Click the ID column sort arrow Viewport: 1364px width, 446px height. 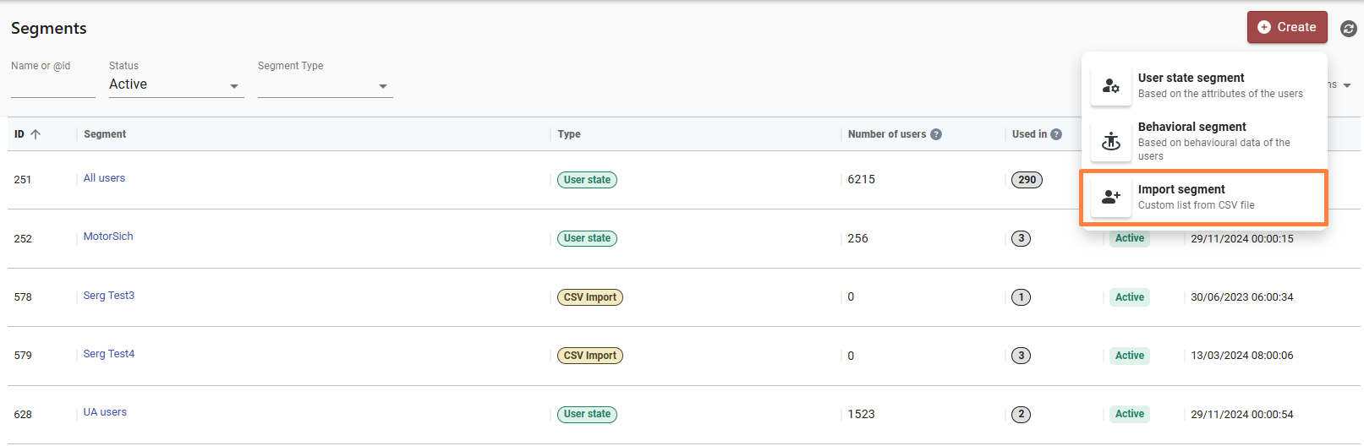[36, 134]
